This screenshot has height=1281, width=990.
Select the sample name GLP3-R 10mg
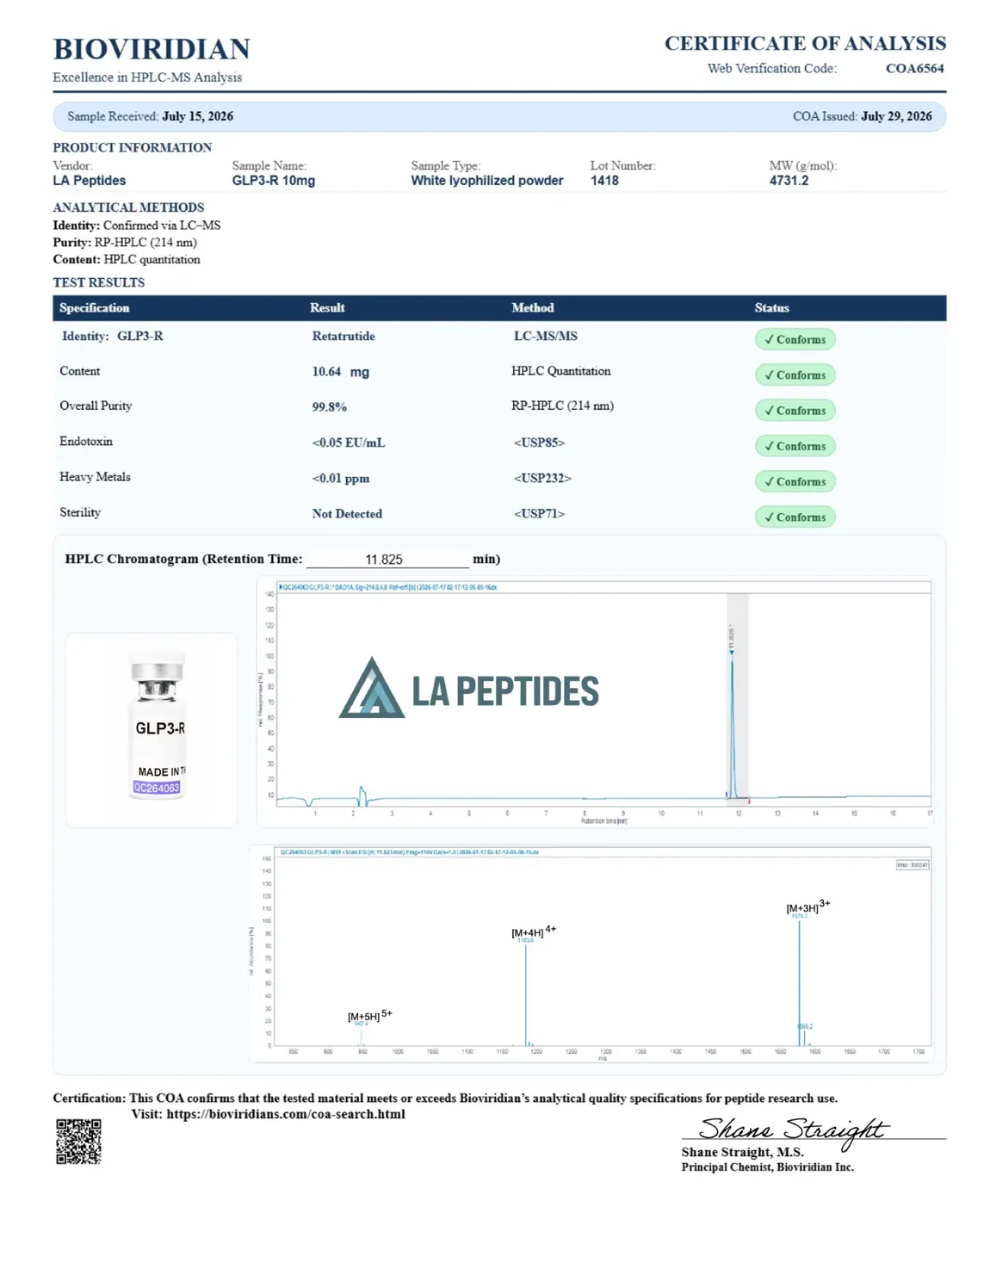274,181
